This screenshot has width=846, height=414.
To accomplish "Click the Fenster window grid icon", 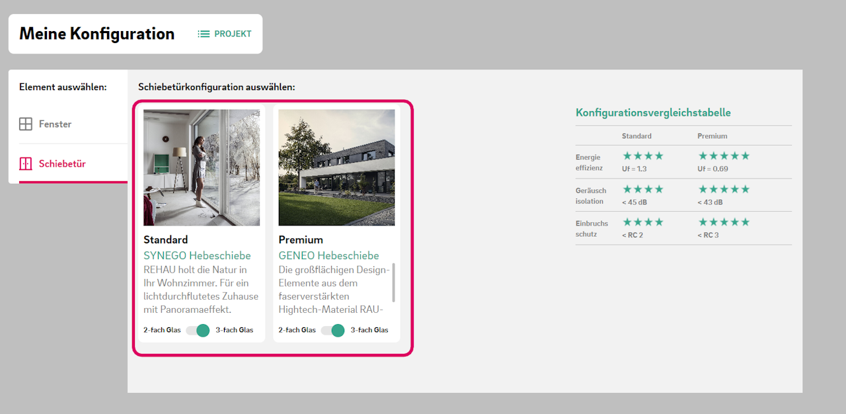I will pos(26,124).
